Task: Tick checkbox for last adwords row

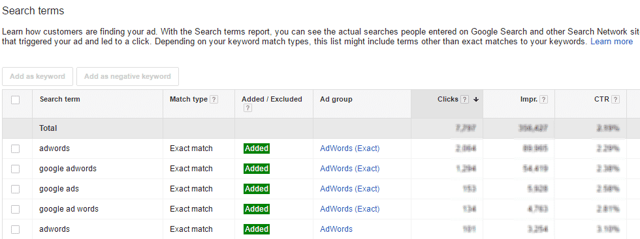Action: click(x=16, y=230)
